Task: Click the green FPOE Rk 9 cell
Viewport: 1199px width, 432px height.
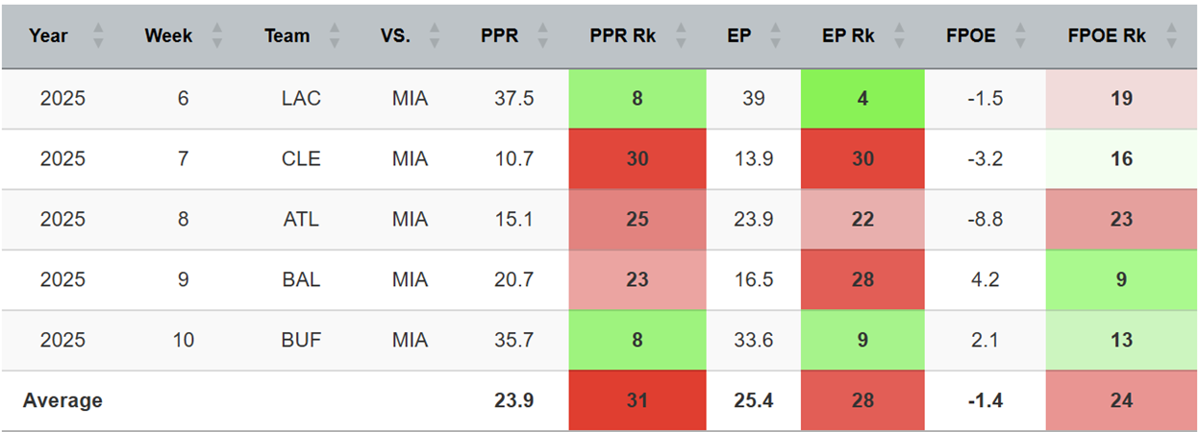Action: [x=1121, y=279]
